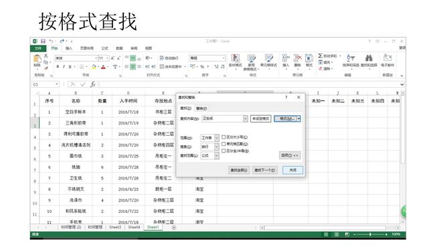This screenshot has height=245, width=435.
Task: Open the fill color yellow bucket
Action: click(94, 66)
